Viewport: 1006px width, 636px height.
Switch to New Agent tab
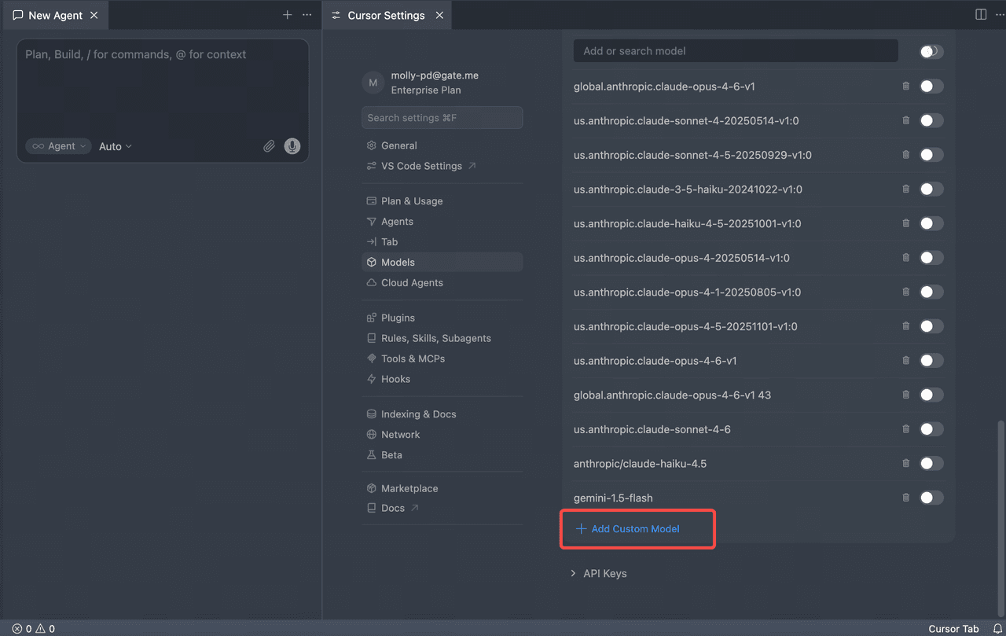coord(54,15)
